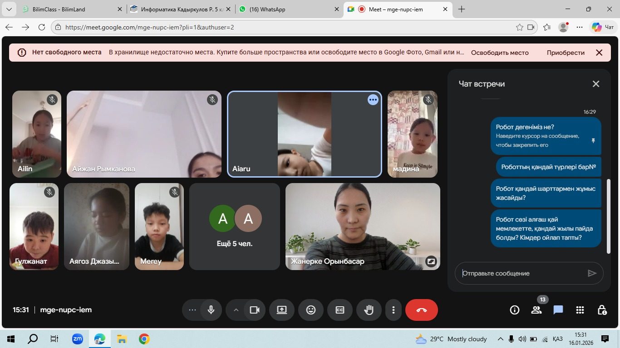Screen dimensions: 620x348
Task: Click the 'Освободить место' link
Action: coord(499,53)
